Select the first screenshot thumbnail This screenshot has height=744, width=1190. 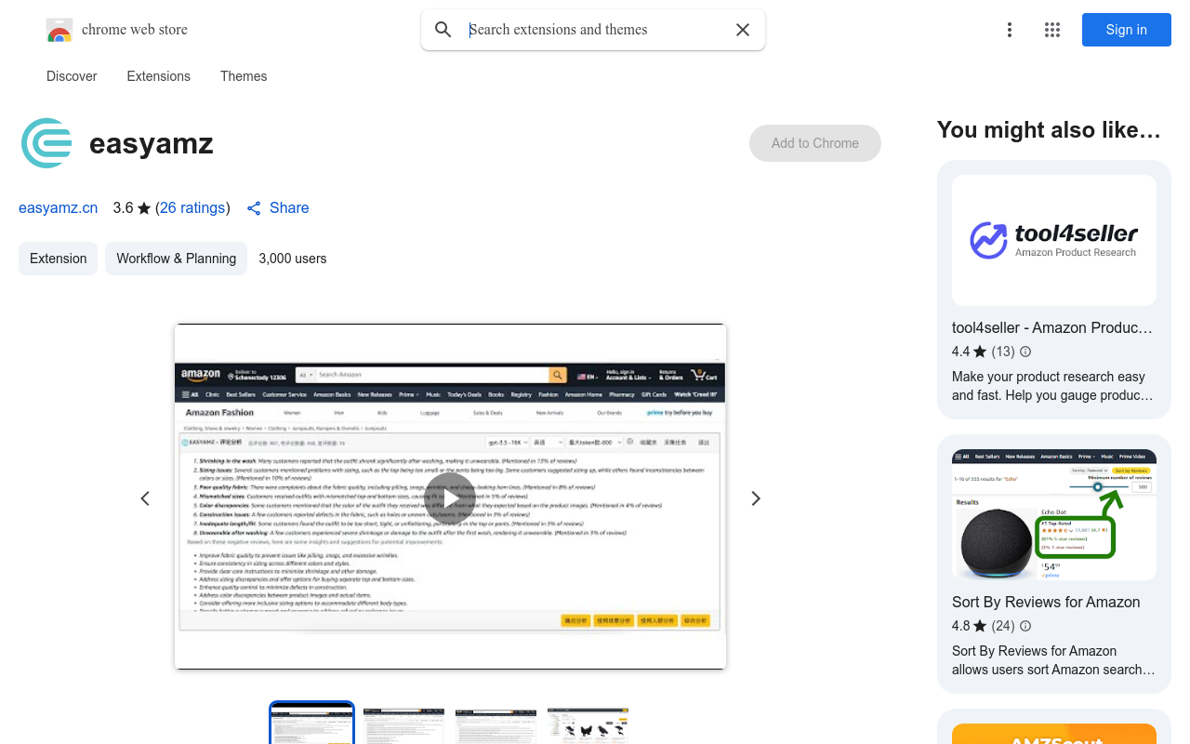(312, 724)
